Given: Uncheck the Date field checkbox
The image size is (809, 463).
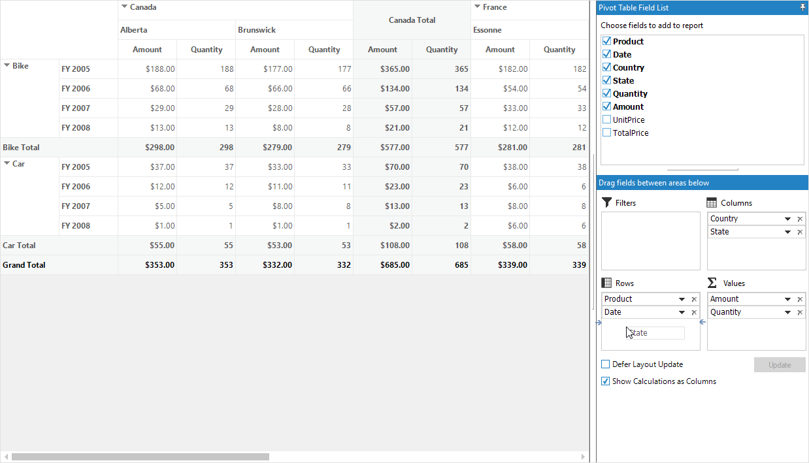Looking at the screenshot, I should [606, 54].
